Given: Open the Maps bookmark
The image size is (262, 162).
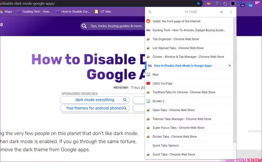Looking at the screenshot, I should pyautogui.click(x=6, y=12).
